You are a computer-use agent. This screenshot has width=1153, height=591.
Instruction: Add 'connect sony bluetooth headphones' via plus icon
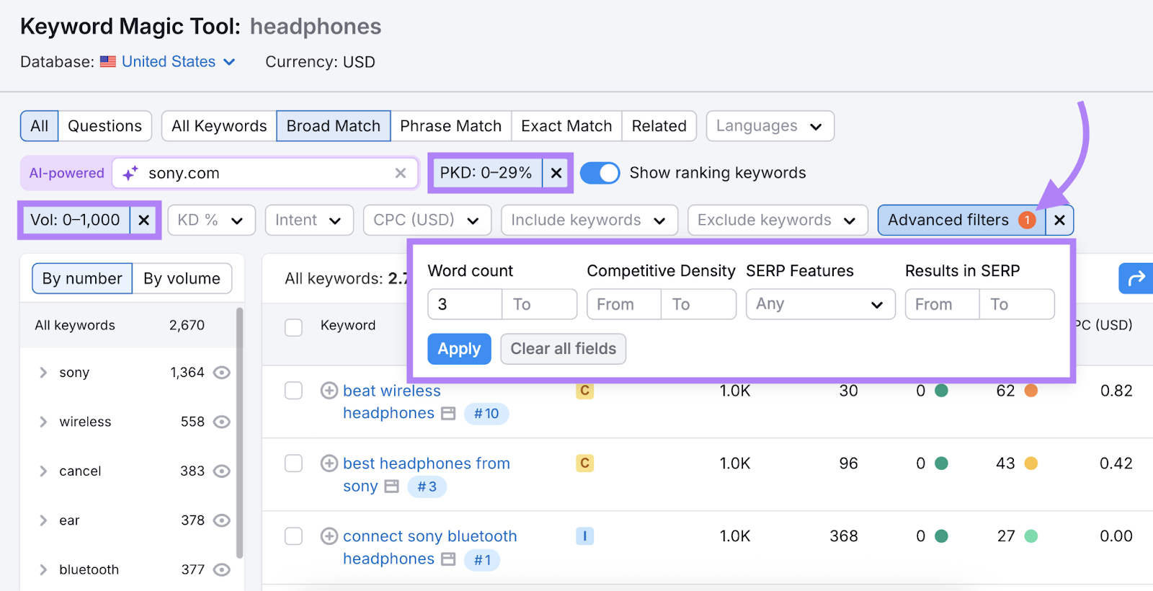(329, 536)
